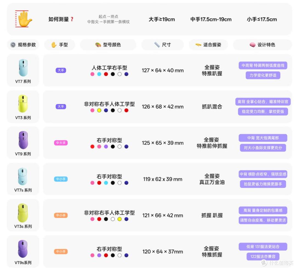Select the gear icon beside 规格参数
This screenshot has width=296, height=269.
tap(13, 45)
